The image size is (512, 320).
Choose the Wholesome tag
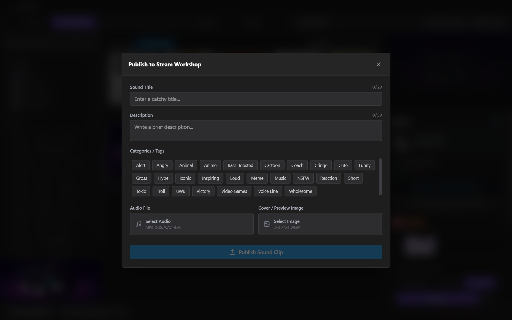(x=301, y=191)
